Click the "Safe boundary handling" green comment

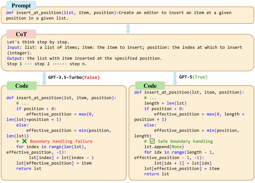point(185,141)
